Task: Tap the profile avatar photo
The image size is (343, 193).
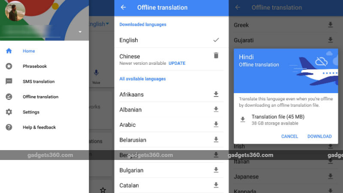Action: point(15,12)
